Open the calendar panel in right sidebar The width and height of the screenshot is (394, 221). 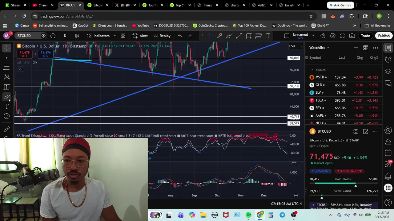pos(388,153)
